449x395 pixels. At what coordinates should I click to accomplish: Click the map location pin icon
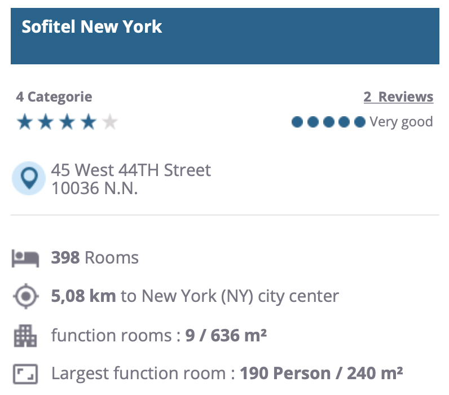click(29, 178)
